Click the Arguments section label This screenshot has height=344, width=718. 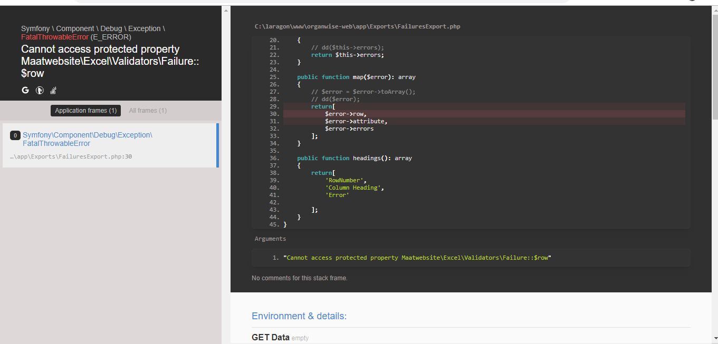coord(270,239)
